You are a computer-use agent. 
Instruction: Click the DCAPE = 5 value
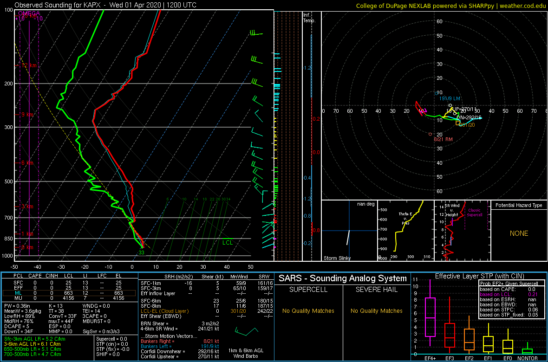(x=18, y=326)
